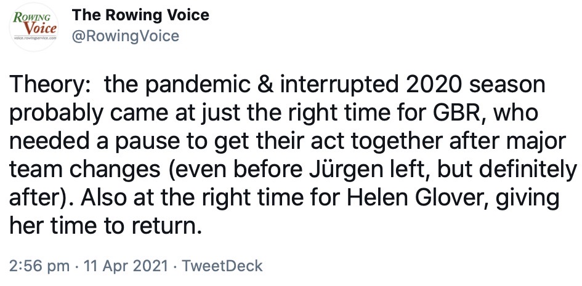Click the Rowing Voice profile avatar
This screenshot has height=286, width=582.
(x=37, y=26)
